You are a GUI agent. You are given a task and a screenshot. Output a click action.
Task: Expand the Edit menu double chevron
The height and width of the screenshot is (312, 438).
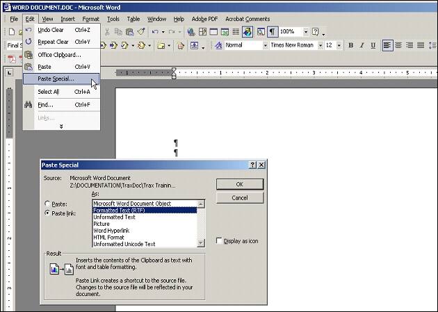pos(61,126)
